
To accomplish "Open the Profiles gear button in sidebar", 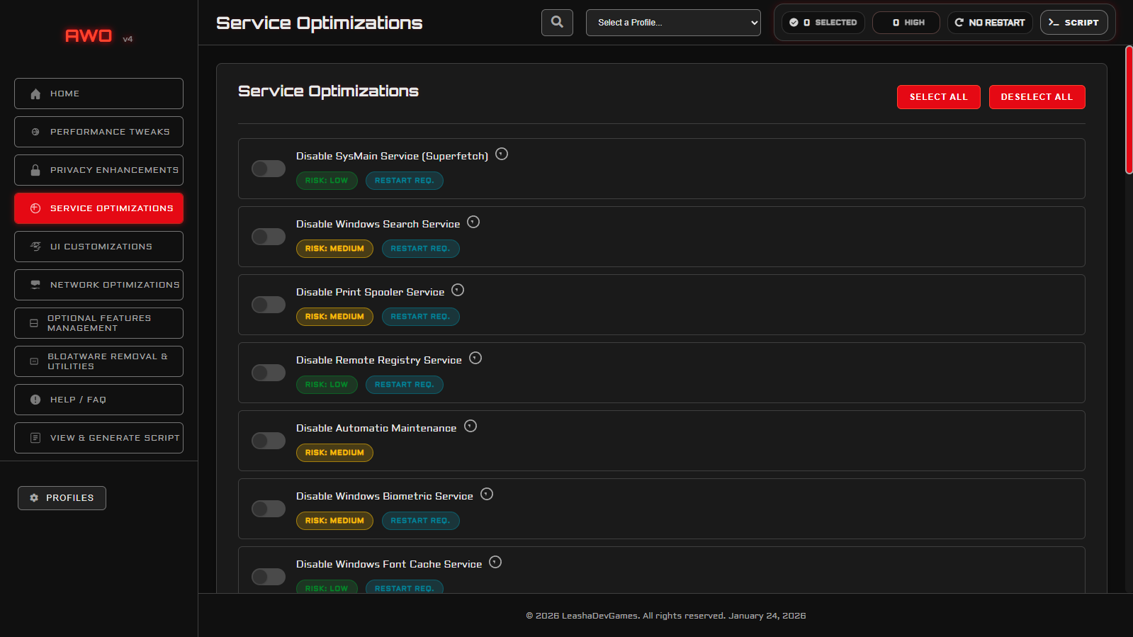I will tap(62, 498).
